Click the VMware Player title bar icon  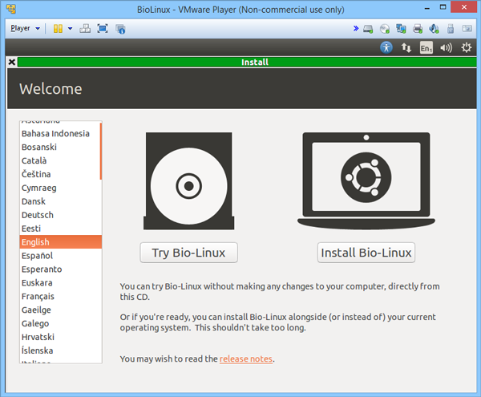(x=11, y=9)
